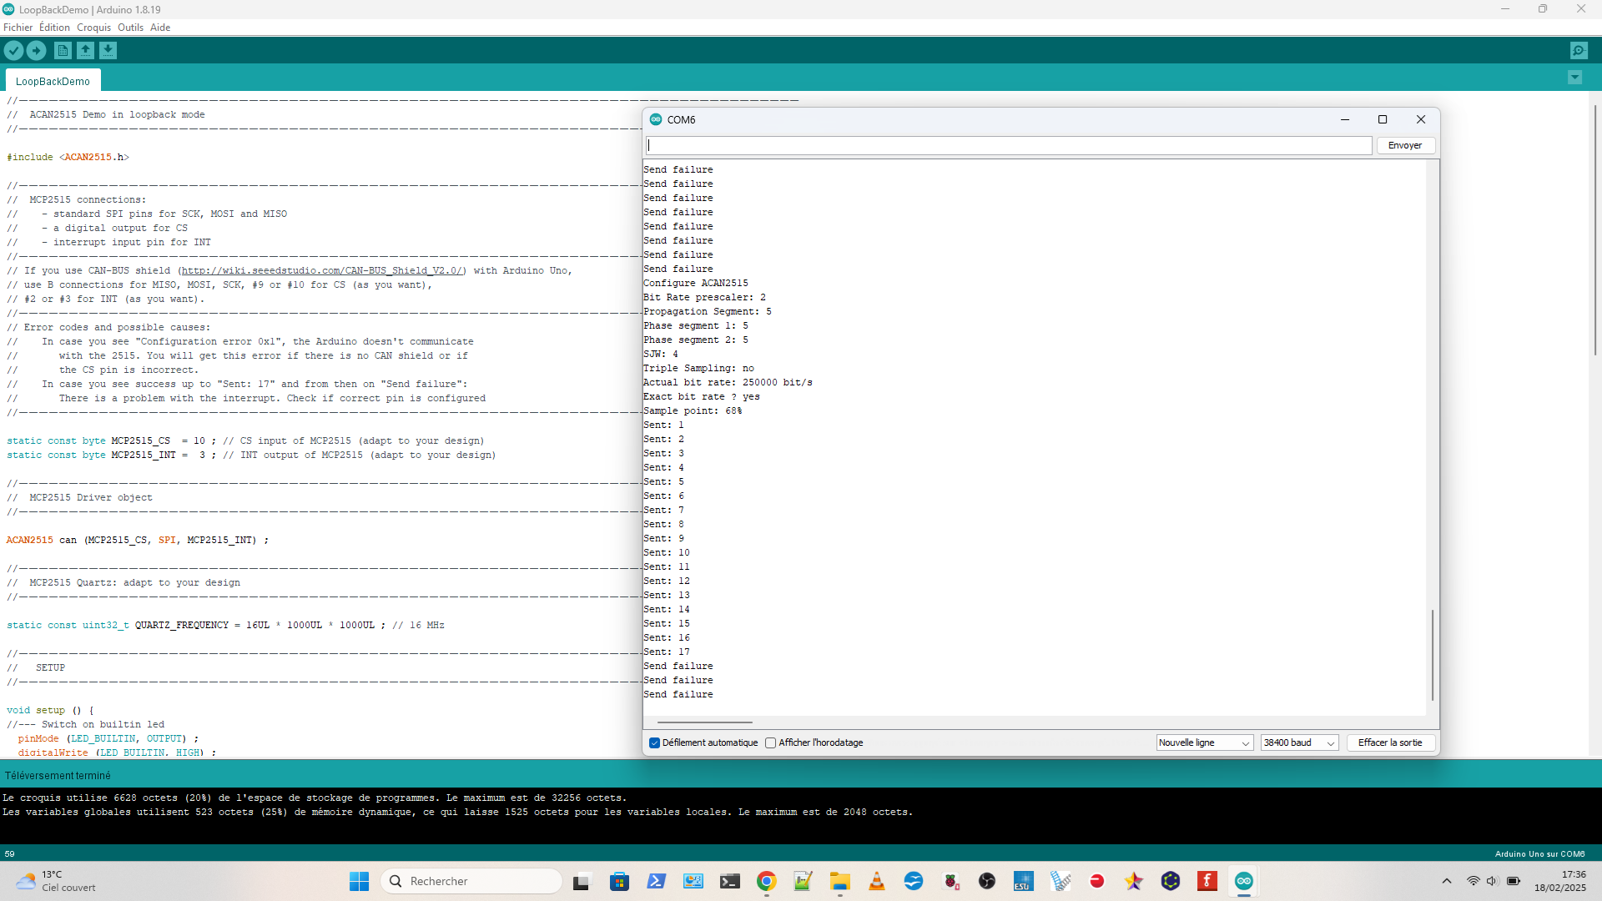Screen dimensions: 1602x901
Task: Create a new sketch with the New icon
Action: (63, 51)
